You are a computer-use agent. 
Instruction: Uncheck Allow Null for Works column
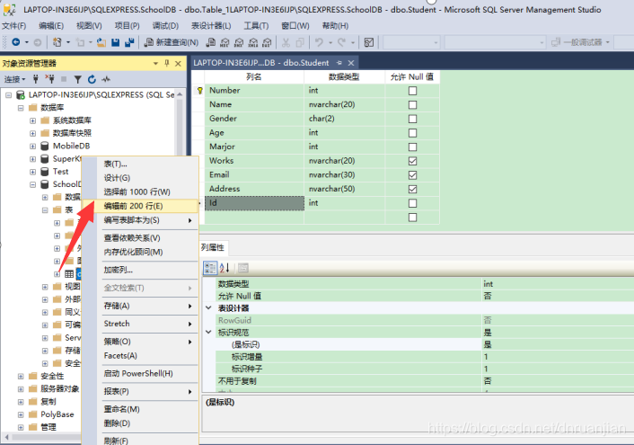(x=412, y=161)
